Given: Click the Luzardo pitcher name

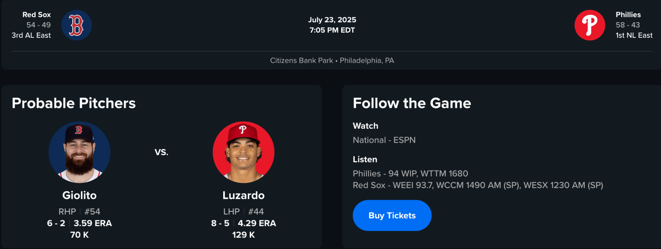Looking at the screenshot, I should pyautogui.click(x=243, y=195).
